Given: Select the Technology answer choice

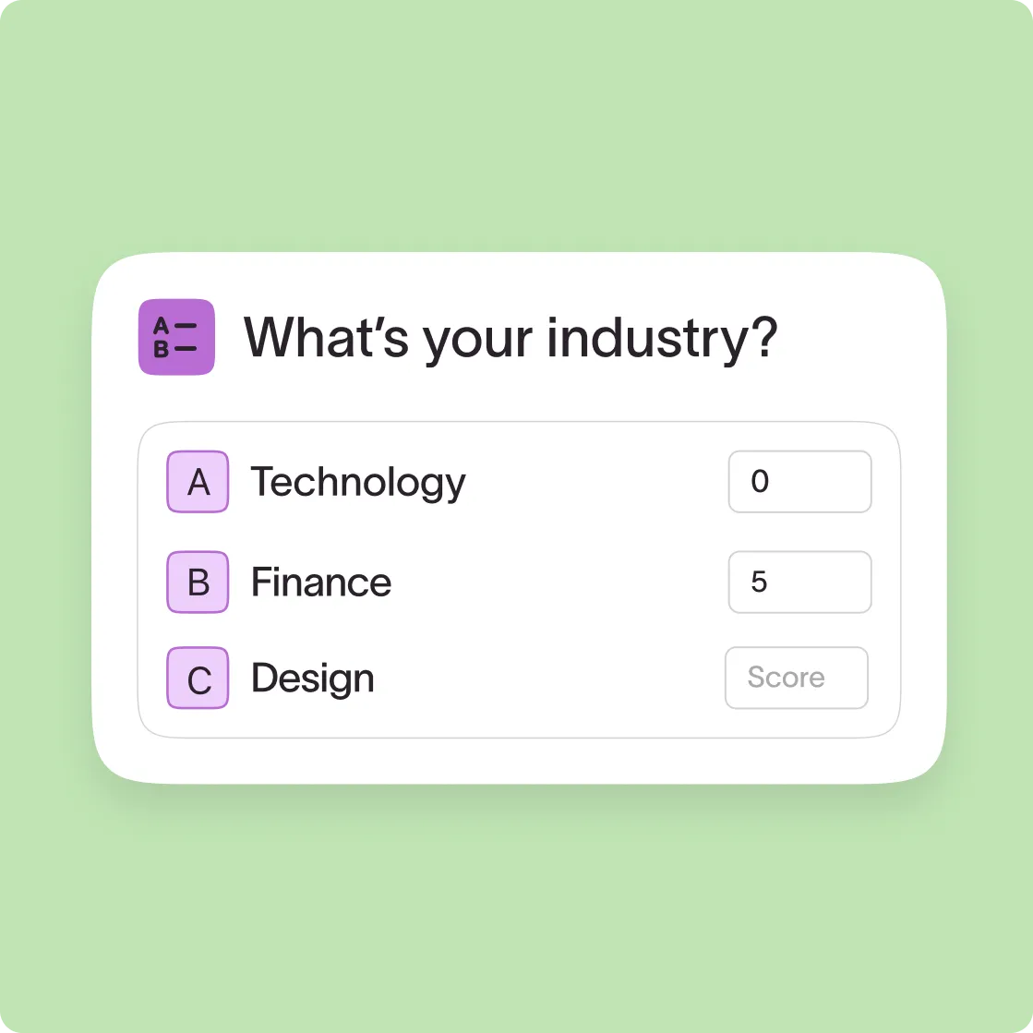Looking at the screenshot, I should (x=357, y=481).
